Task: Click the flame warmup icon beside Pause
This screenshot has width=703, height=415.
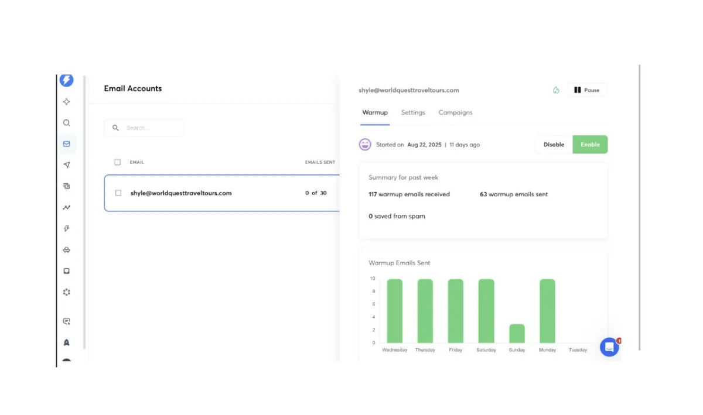Action: tap(556, 90)
